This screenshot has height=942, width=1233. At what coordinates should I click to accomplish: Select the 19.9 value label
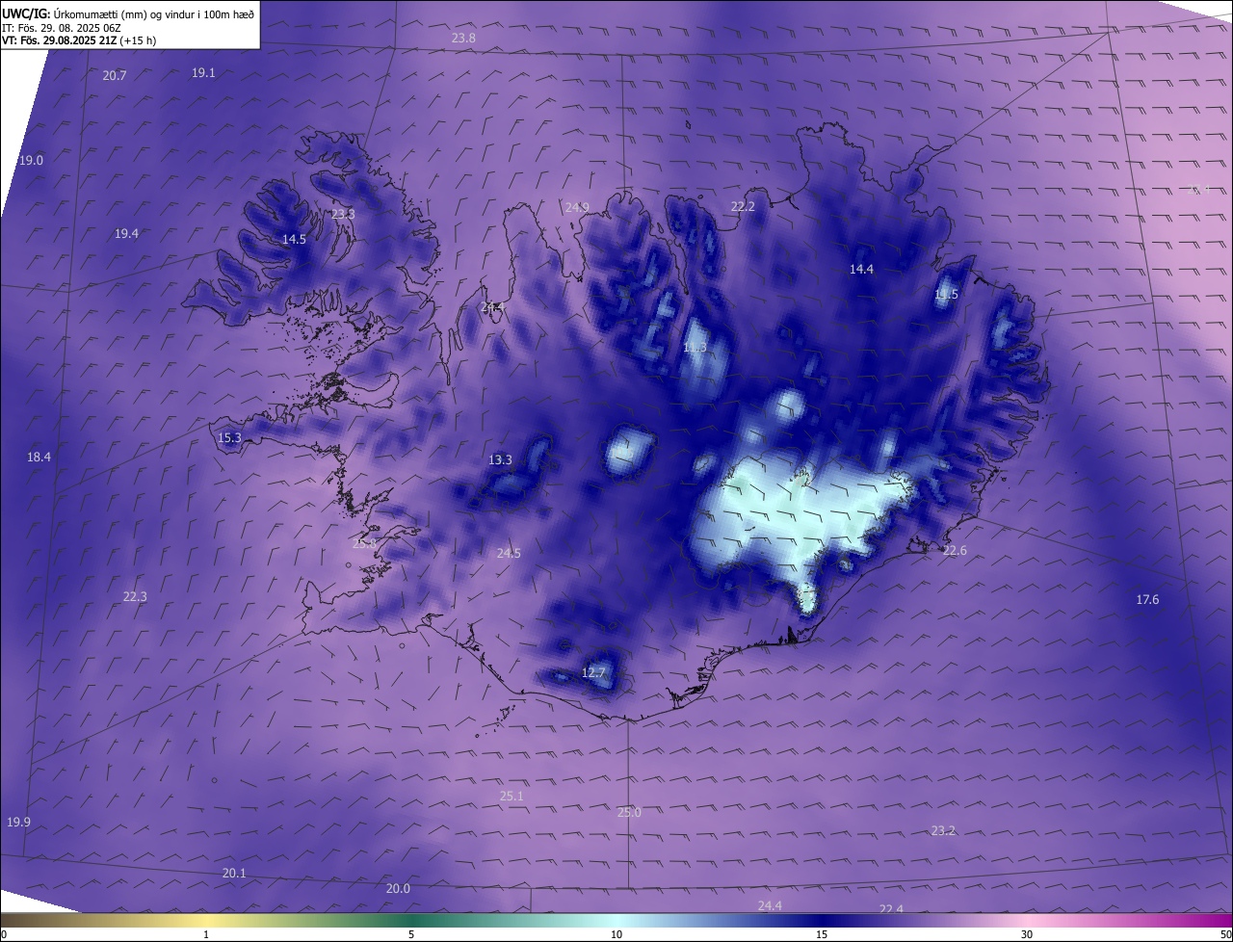[x=18, y=822]
